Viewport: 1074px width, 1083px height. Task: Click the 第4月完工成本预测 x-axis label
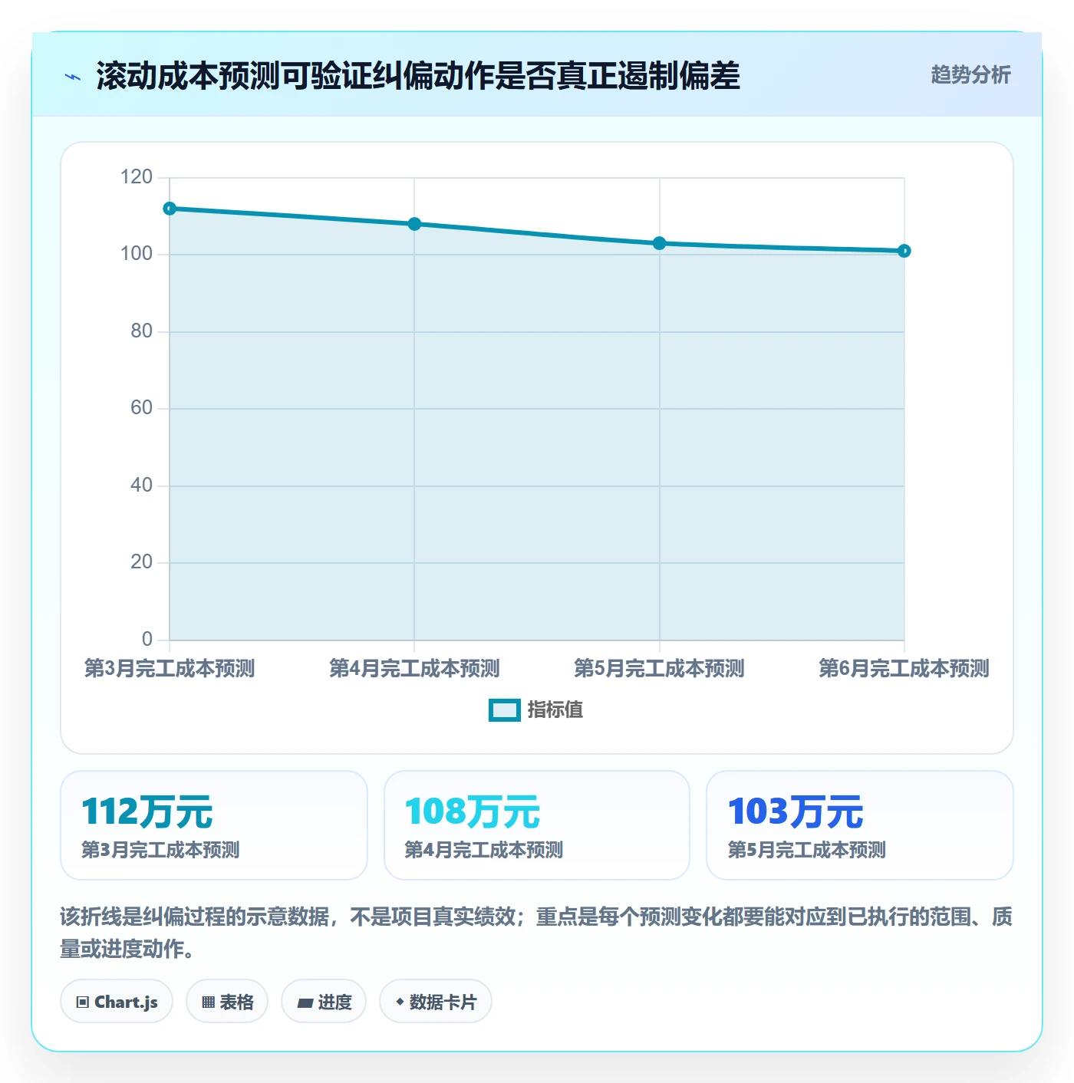pyautogui.click(x=414, y=668)
